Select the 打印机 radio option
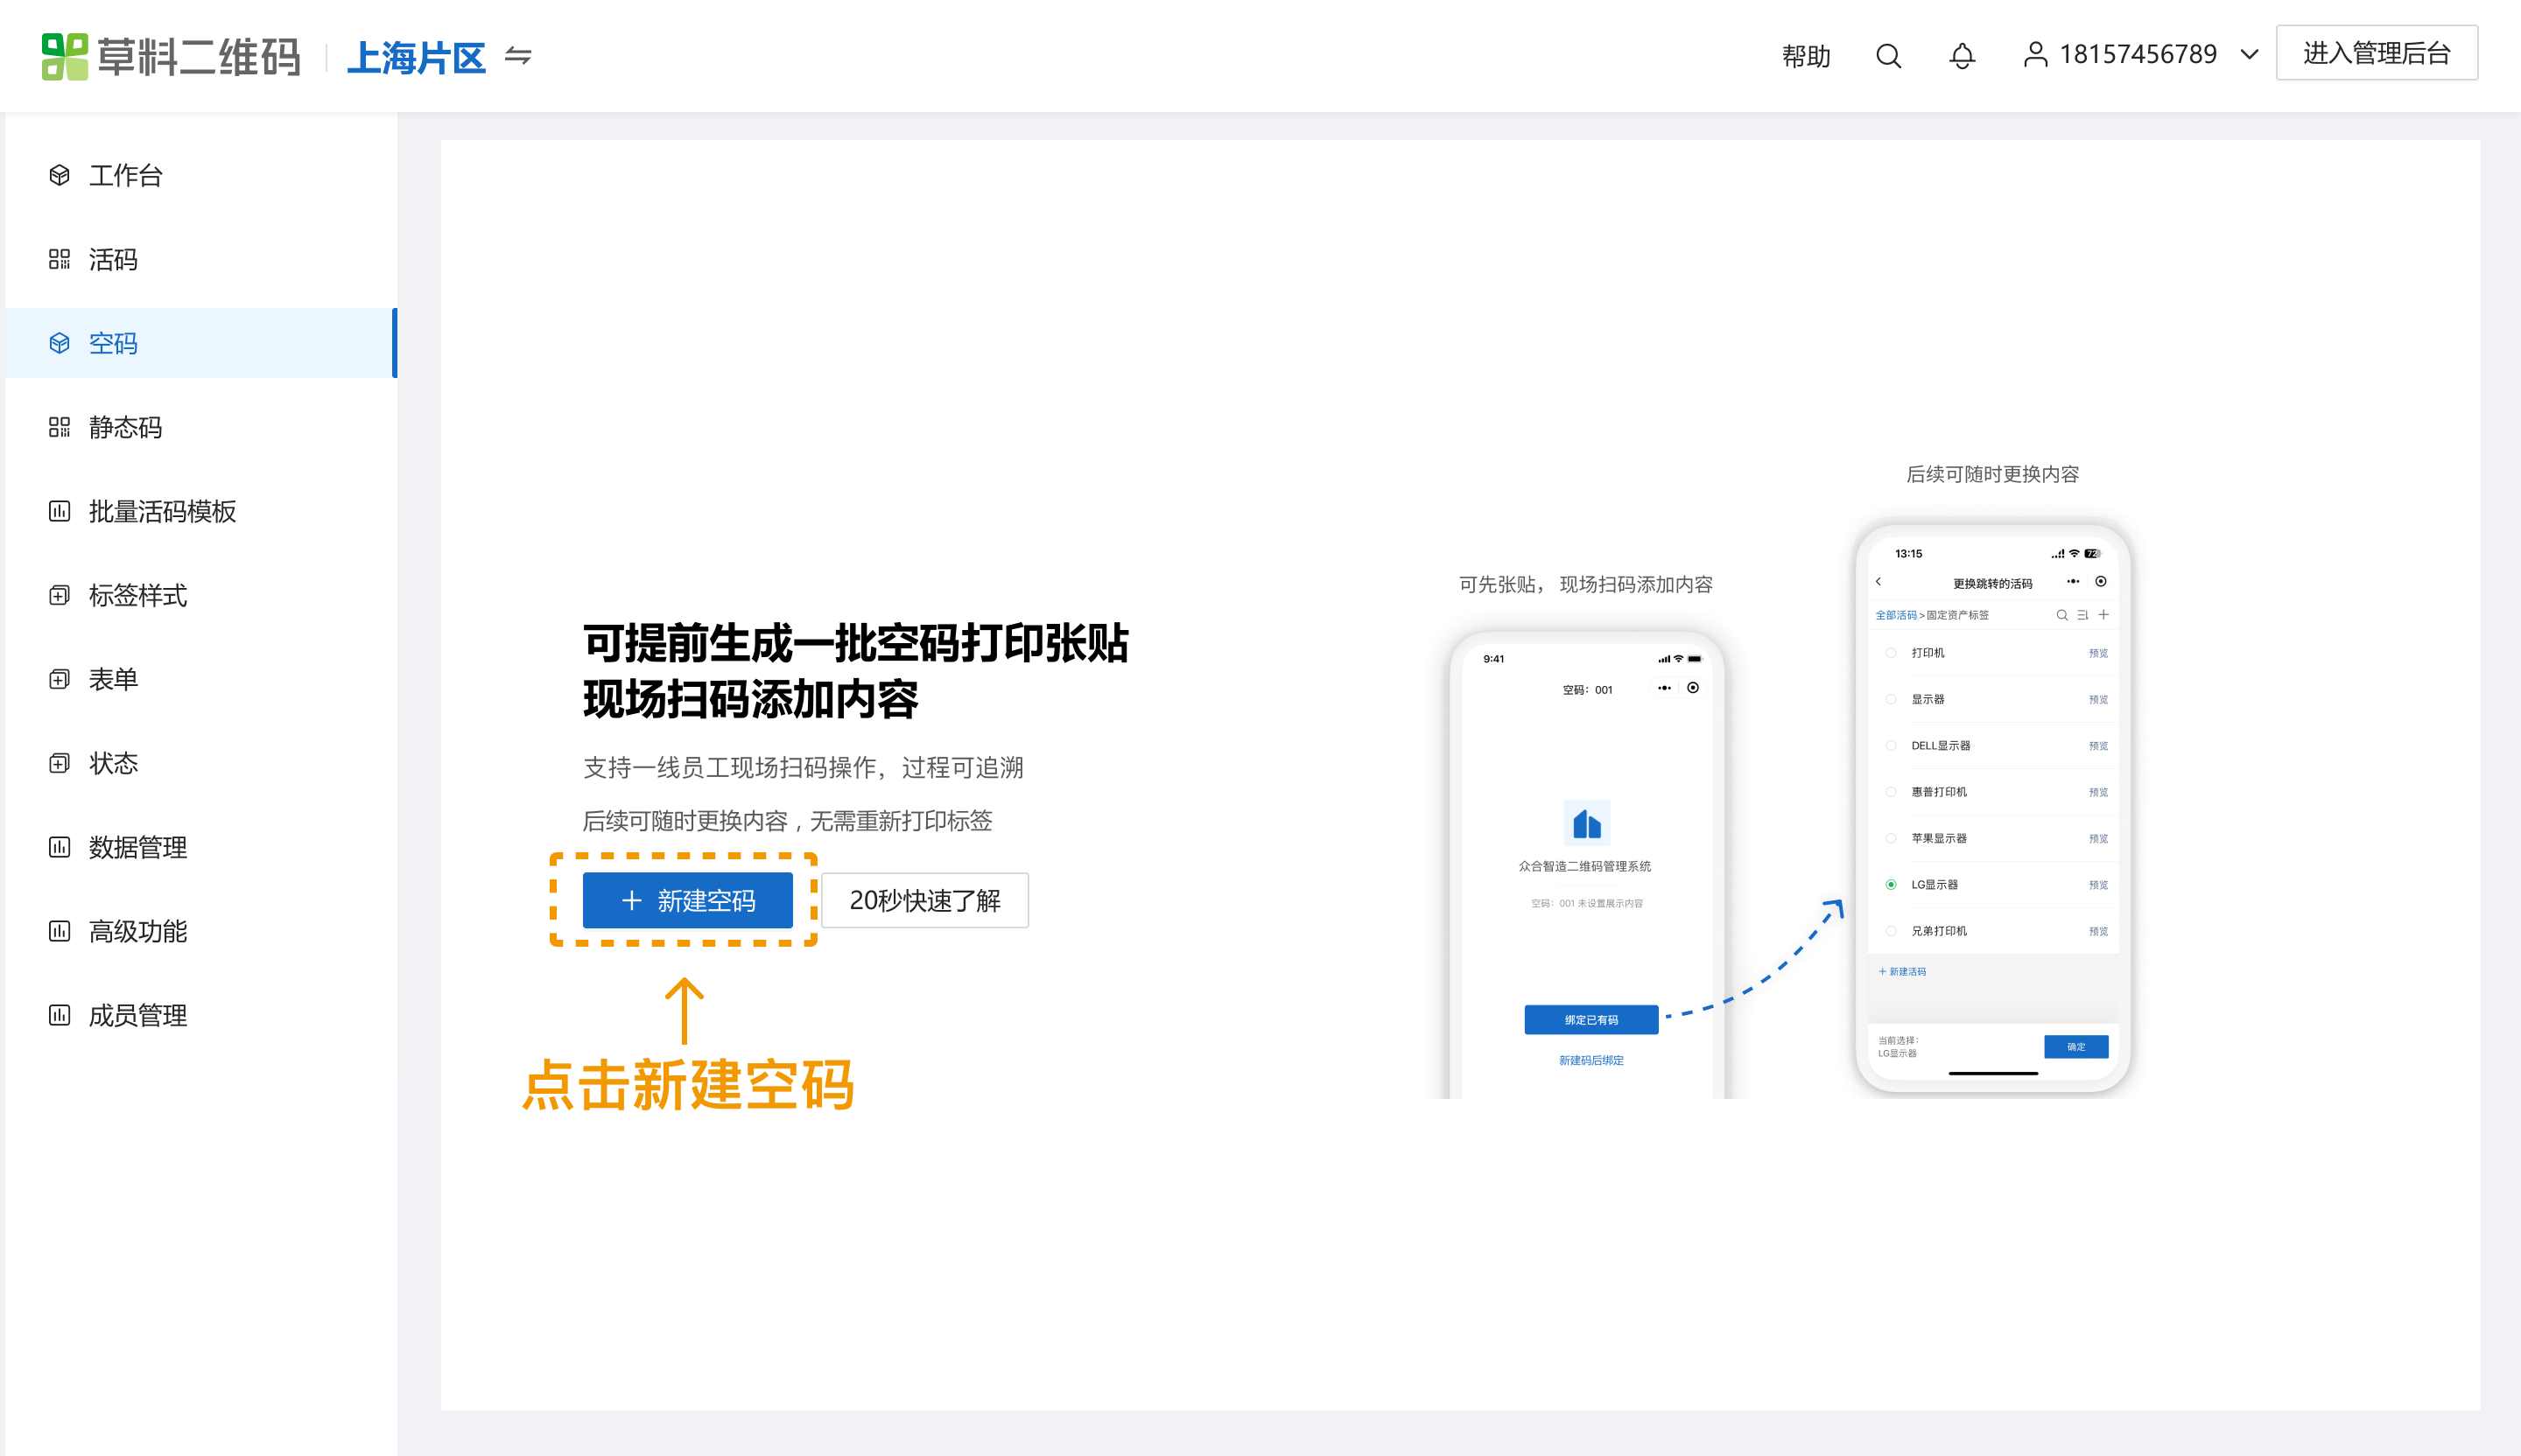The height and width of the screenshot is (1456, 2521). [x=1891, y=653]
